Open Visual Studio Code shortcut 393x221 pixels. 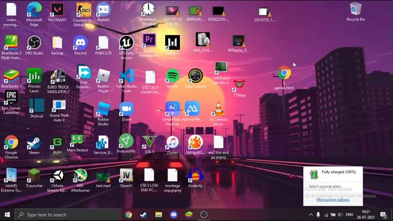pos(126,76)
